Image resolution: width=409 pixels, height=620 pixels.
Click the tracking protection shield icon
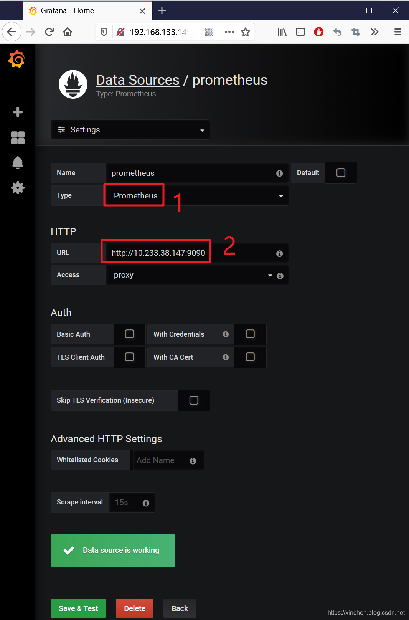click(104, 32)
